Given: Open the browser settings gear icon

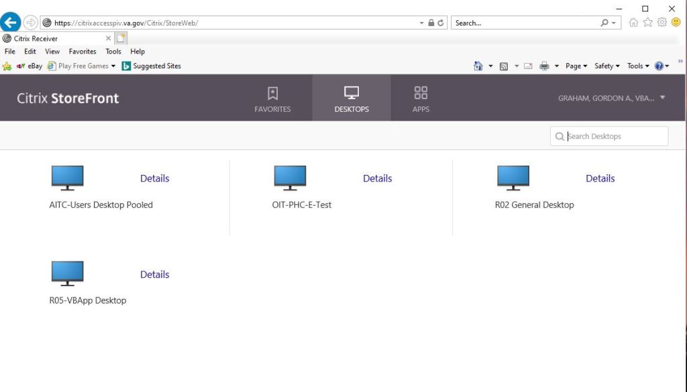Looking at the screenshot, I should [662, 22].
